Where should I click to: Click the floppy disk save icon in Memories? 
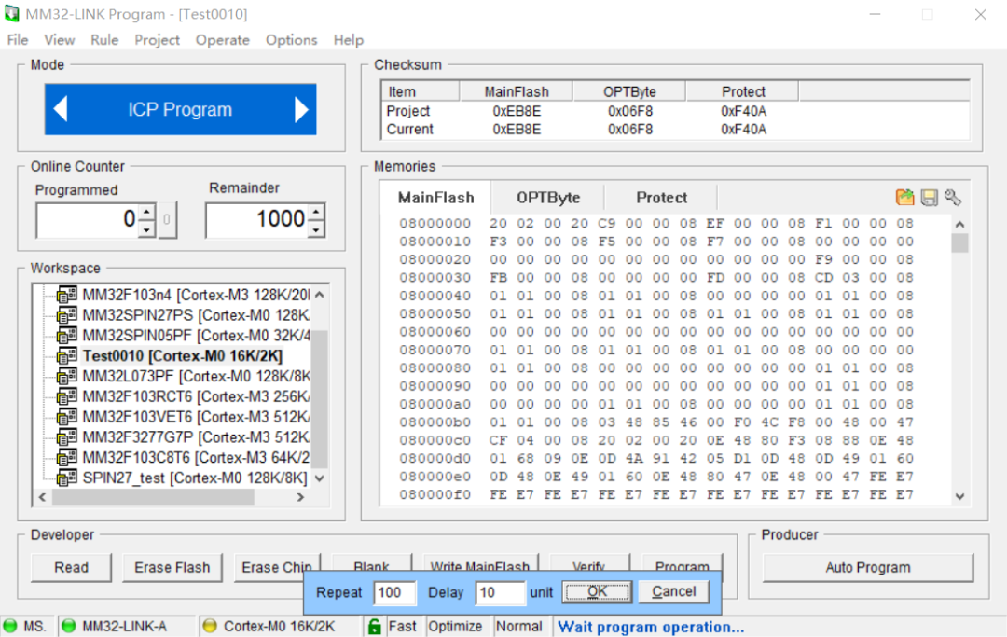tap(929, 197)
